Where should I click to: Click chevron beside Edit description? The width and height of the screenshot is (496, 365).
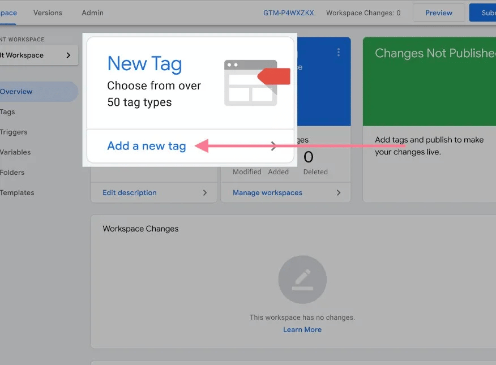(x=205, y=193)
